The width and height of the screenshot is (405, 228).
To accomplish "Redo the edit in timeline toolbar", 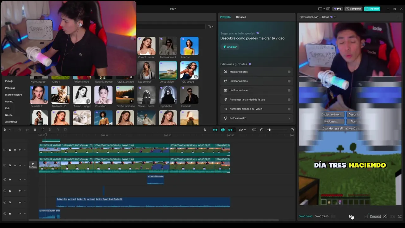I will (27, 130).
